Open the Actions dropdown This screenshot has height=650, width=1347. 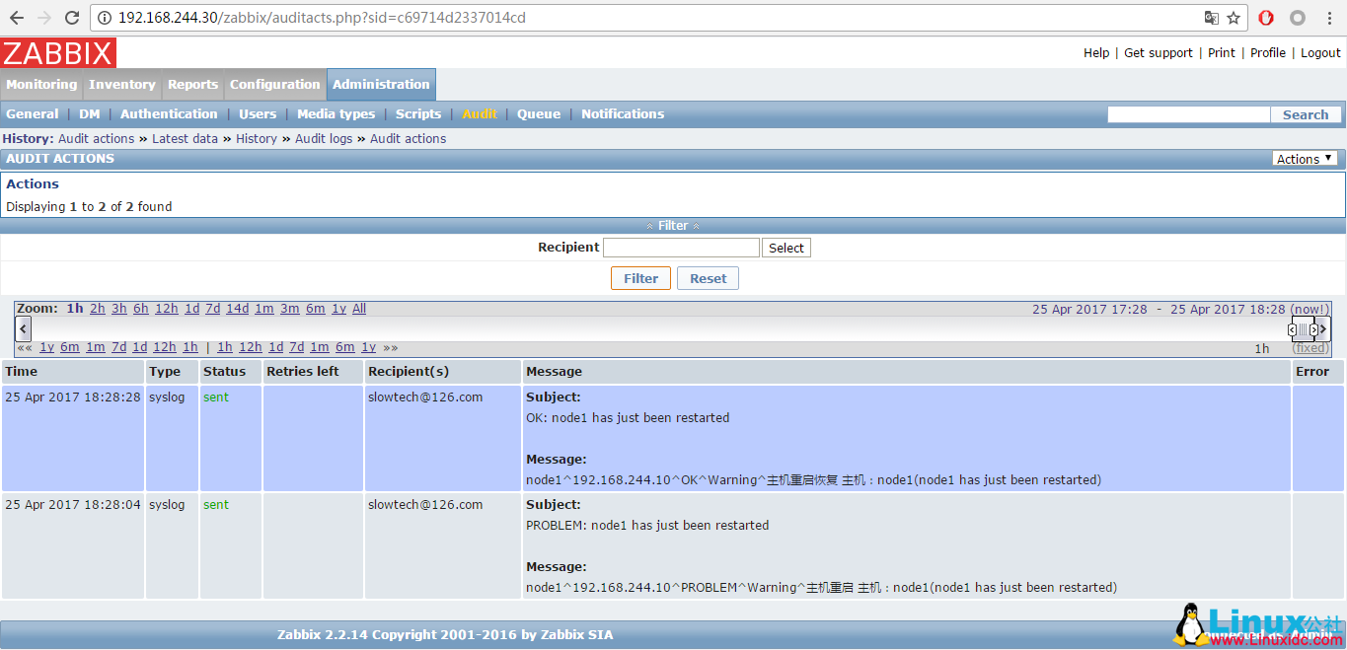point(1304,158)
